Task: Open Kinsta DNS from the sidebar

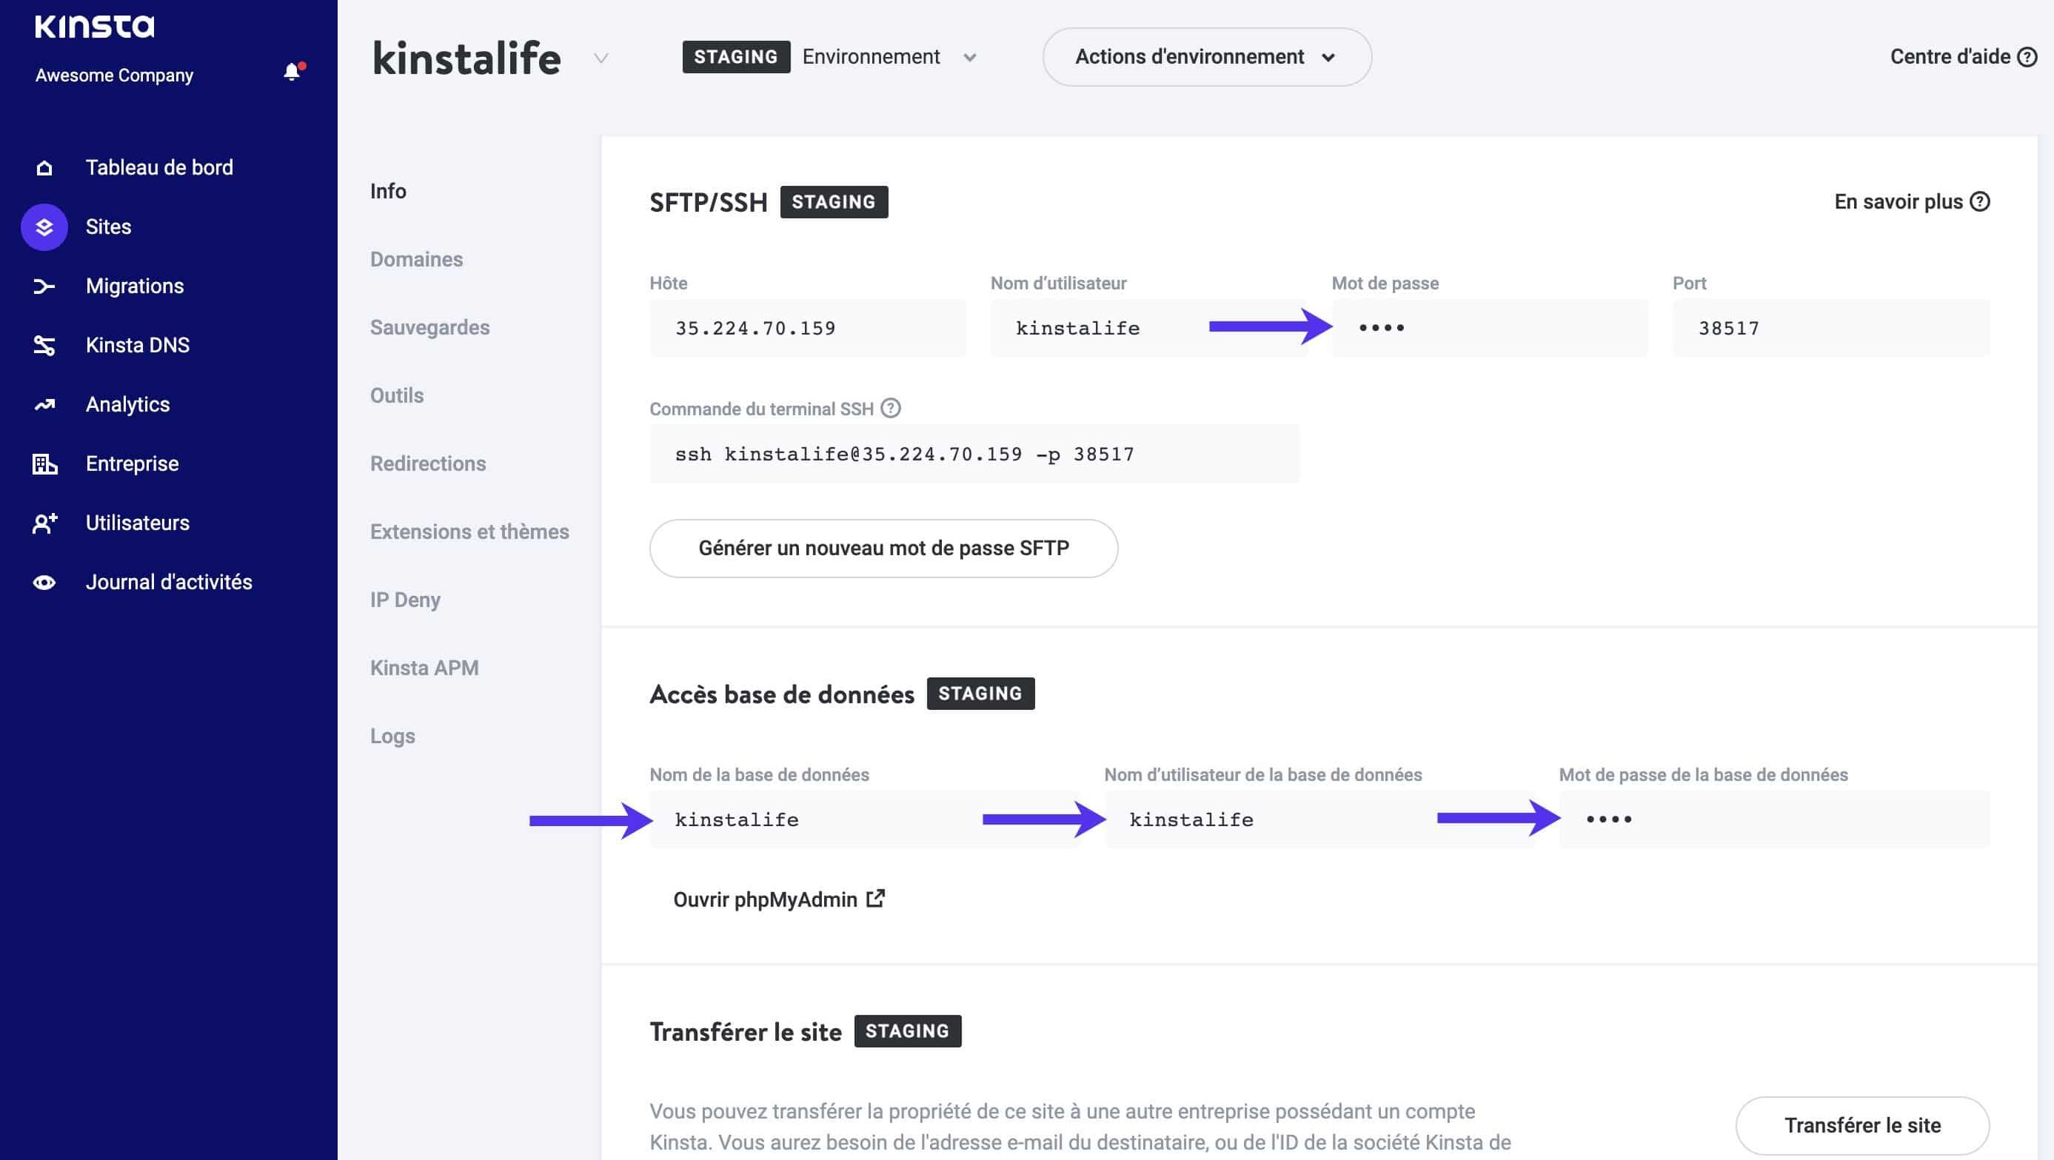Action: point(44,344)
